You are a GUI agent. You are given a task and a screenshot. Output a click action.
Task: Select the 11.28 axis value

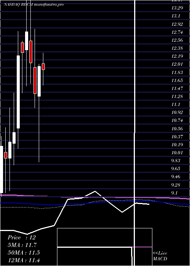(177, 97)
